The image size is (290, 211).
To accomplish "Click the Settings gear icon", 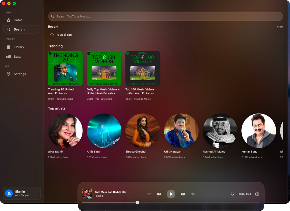I will (9, 74).
